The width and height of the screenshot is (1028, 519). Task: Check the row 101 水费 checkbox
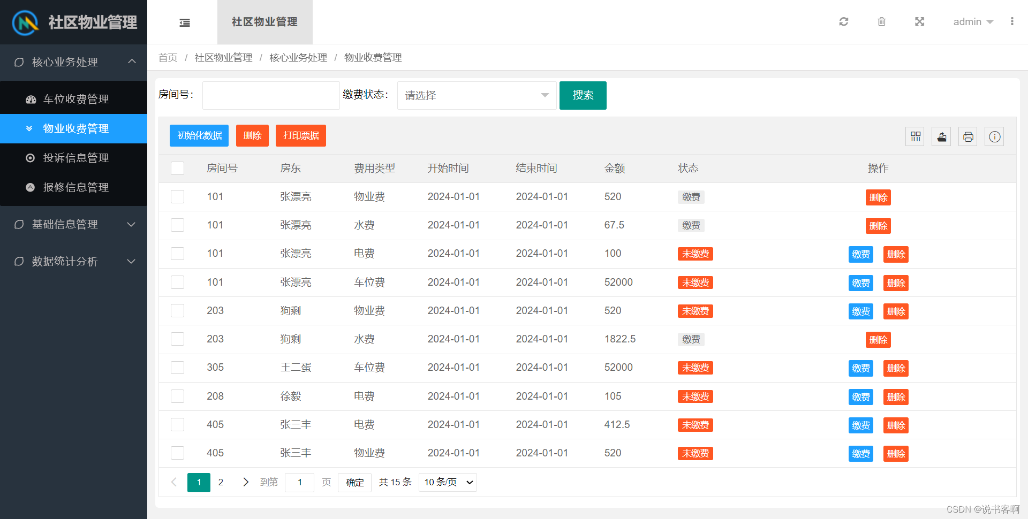click(177, 225)
